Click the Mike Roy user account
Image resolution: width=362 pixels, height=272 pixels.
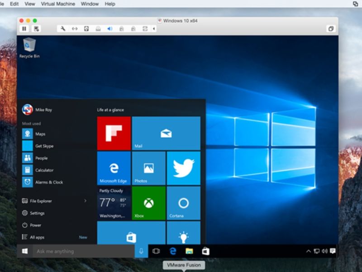point(37,110)
